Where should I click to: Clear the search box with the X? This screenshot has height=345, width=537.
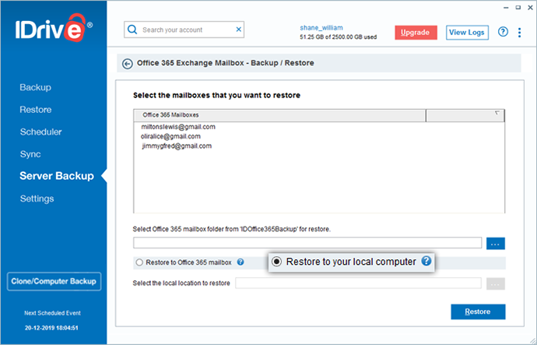pos(239,30)
